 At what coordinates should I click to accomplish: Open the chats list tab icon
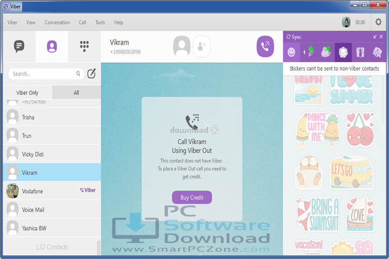[x=19, y=46]
